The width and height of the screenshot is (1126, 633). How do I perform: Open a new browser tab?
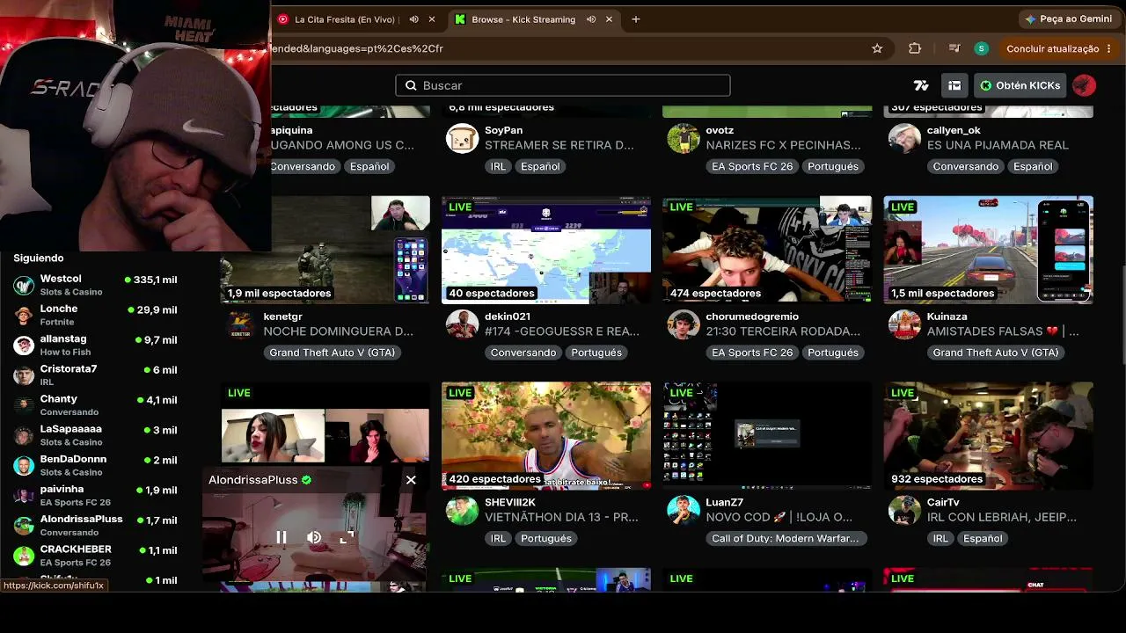(636, 19)
